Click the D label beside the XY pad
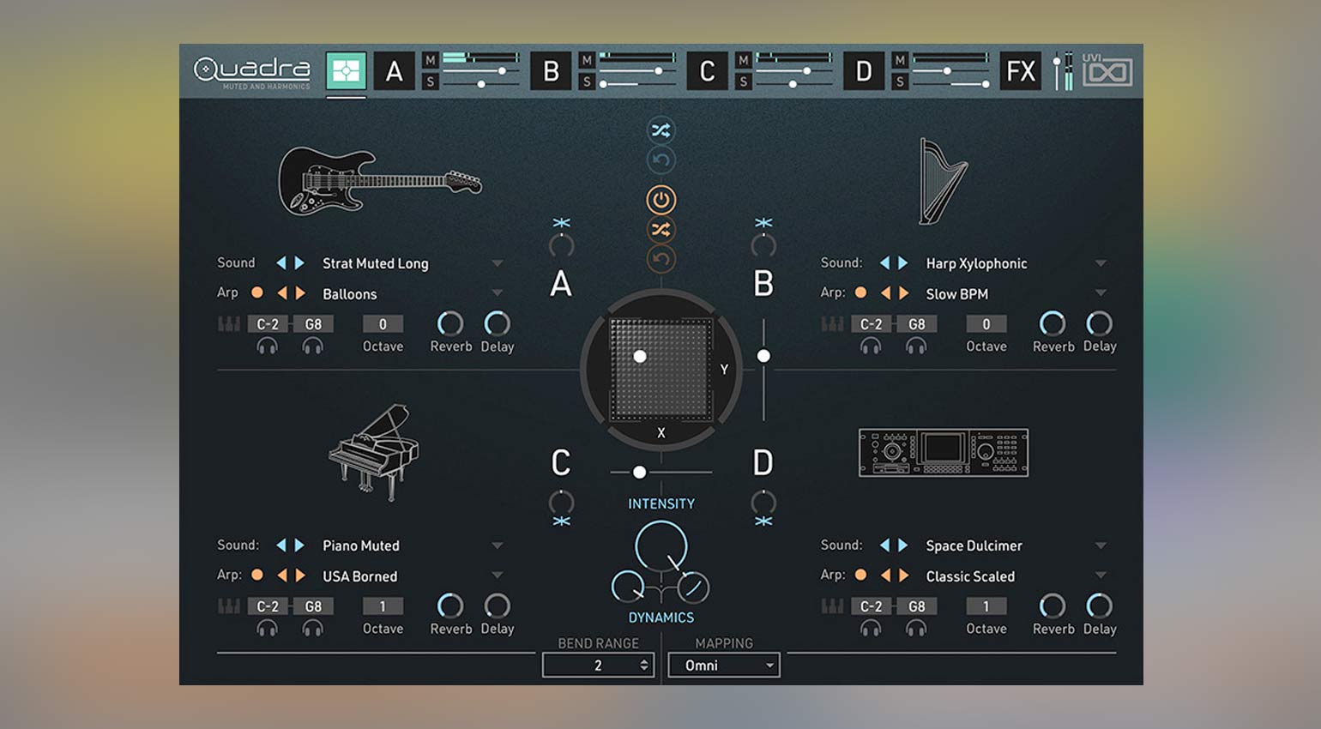This screenshot has height=729, width=1321. (x=763, y=463)
